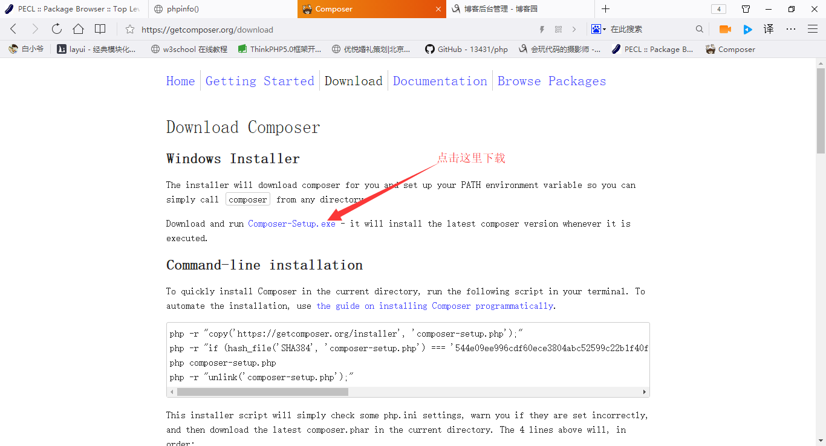Click the magnifier search icon
The height and width of the screenshot is (446, 826).
[700, 29]
